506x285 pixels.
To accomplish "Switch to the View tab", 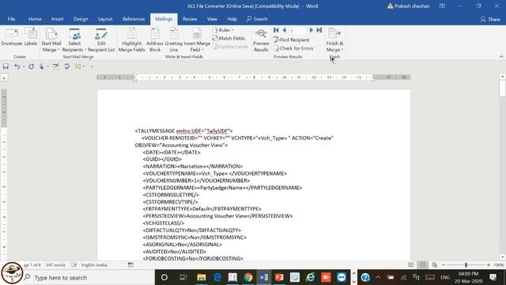I will point(212,19).
